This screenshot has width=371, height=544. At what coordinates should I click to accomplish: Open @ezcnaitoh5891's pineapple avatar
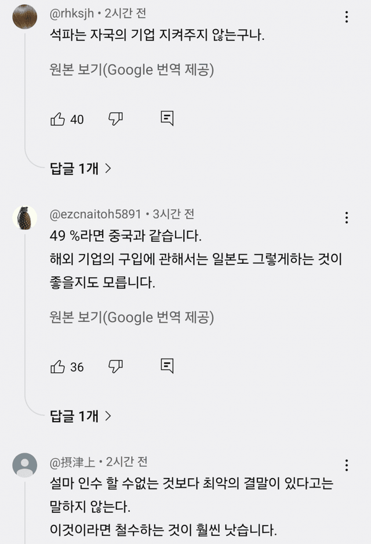[25, 217]
